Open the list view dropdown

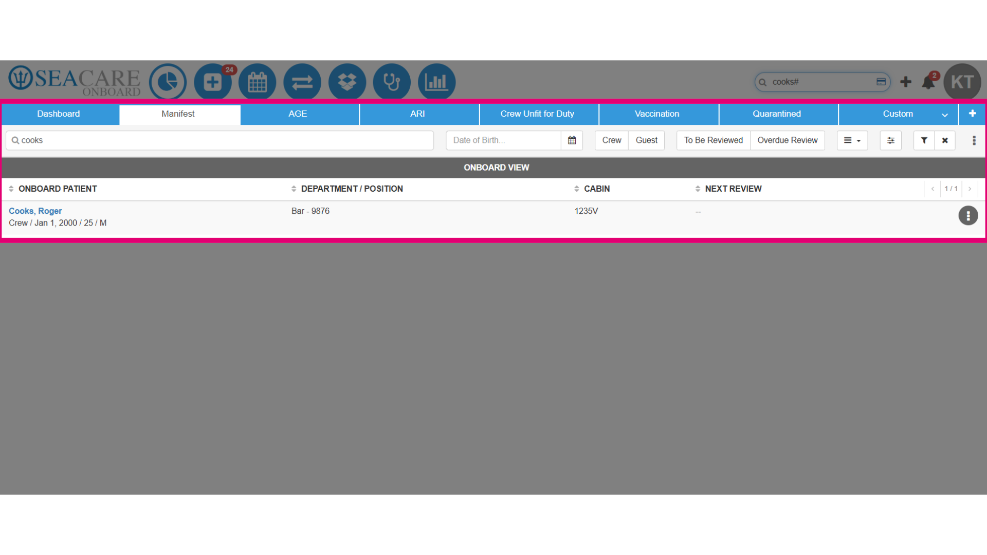click(x=852, y=140)
